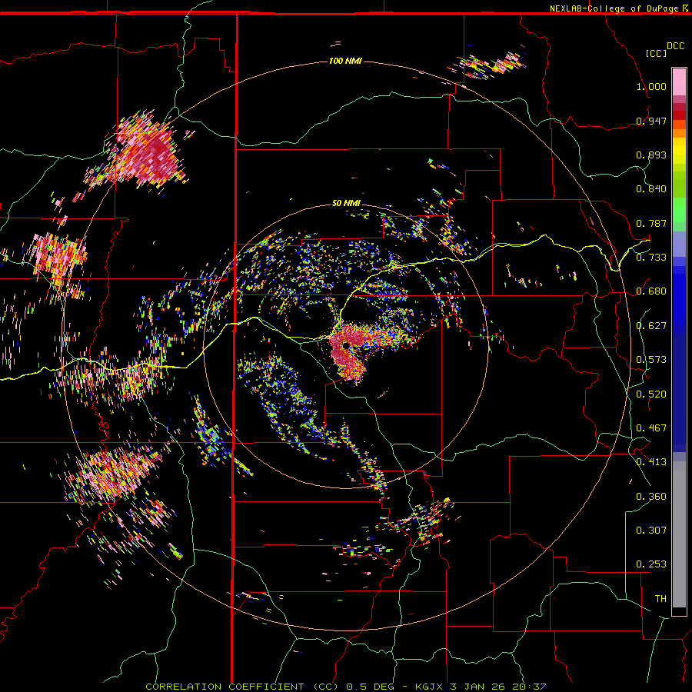
Task: Click the 100 NMI range ring label
Action: [345, 61]
